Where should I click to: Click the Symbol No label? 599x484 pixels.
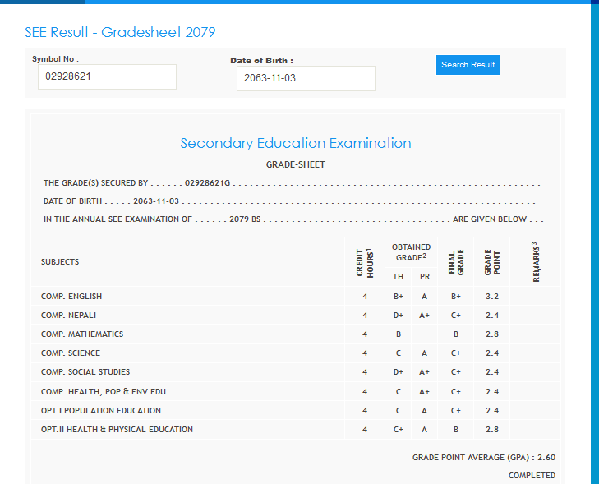coord(55,59)
